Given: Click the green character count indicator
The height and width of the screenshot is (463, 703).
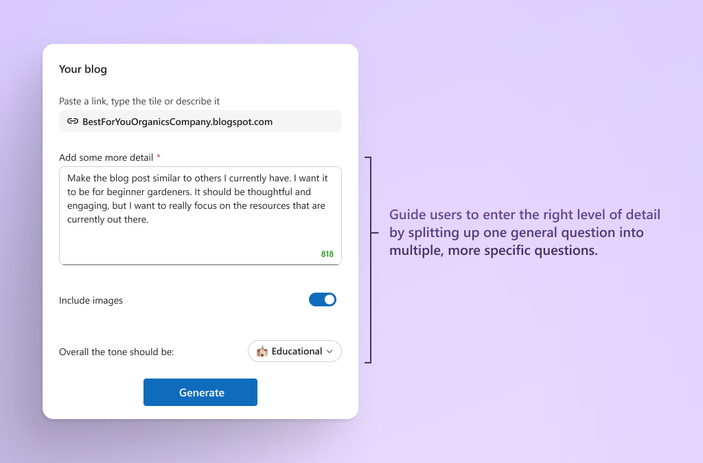Looking at the screenshot, I should coord(327,253).
